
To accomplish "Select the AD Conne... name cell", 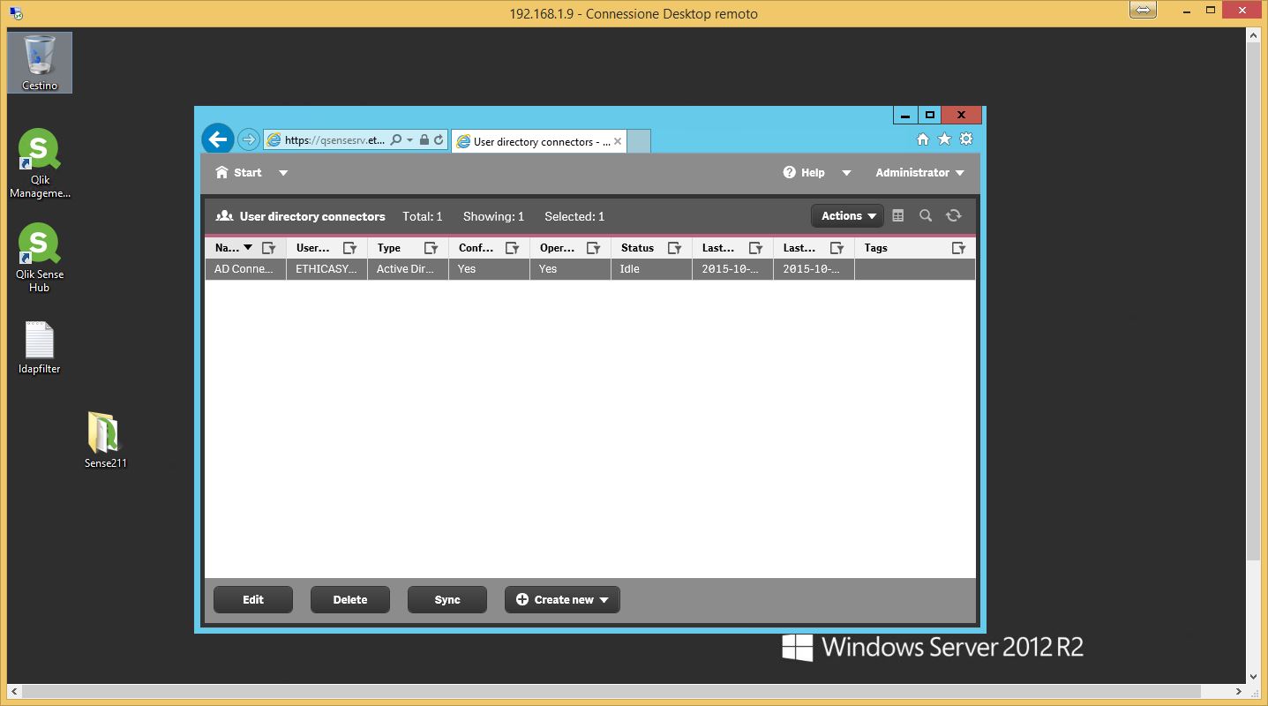I will [245, 269].
